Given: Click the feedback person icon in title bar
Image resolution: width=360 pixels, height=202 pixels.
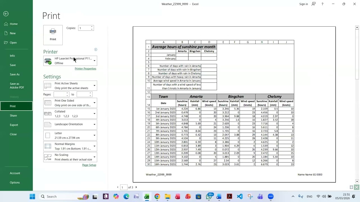Looking at the screenshot, I should tap(313, 4).
